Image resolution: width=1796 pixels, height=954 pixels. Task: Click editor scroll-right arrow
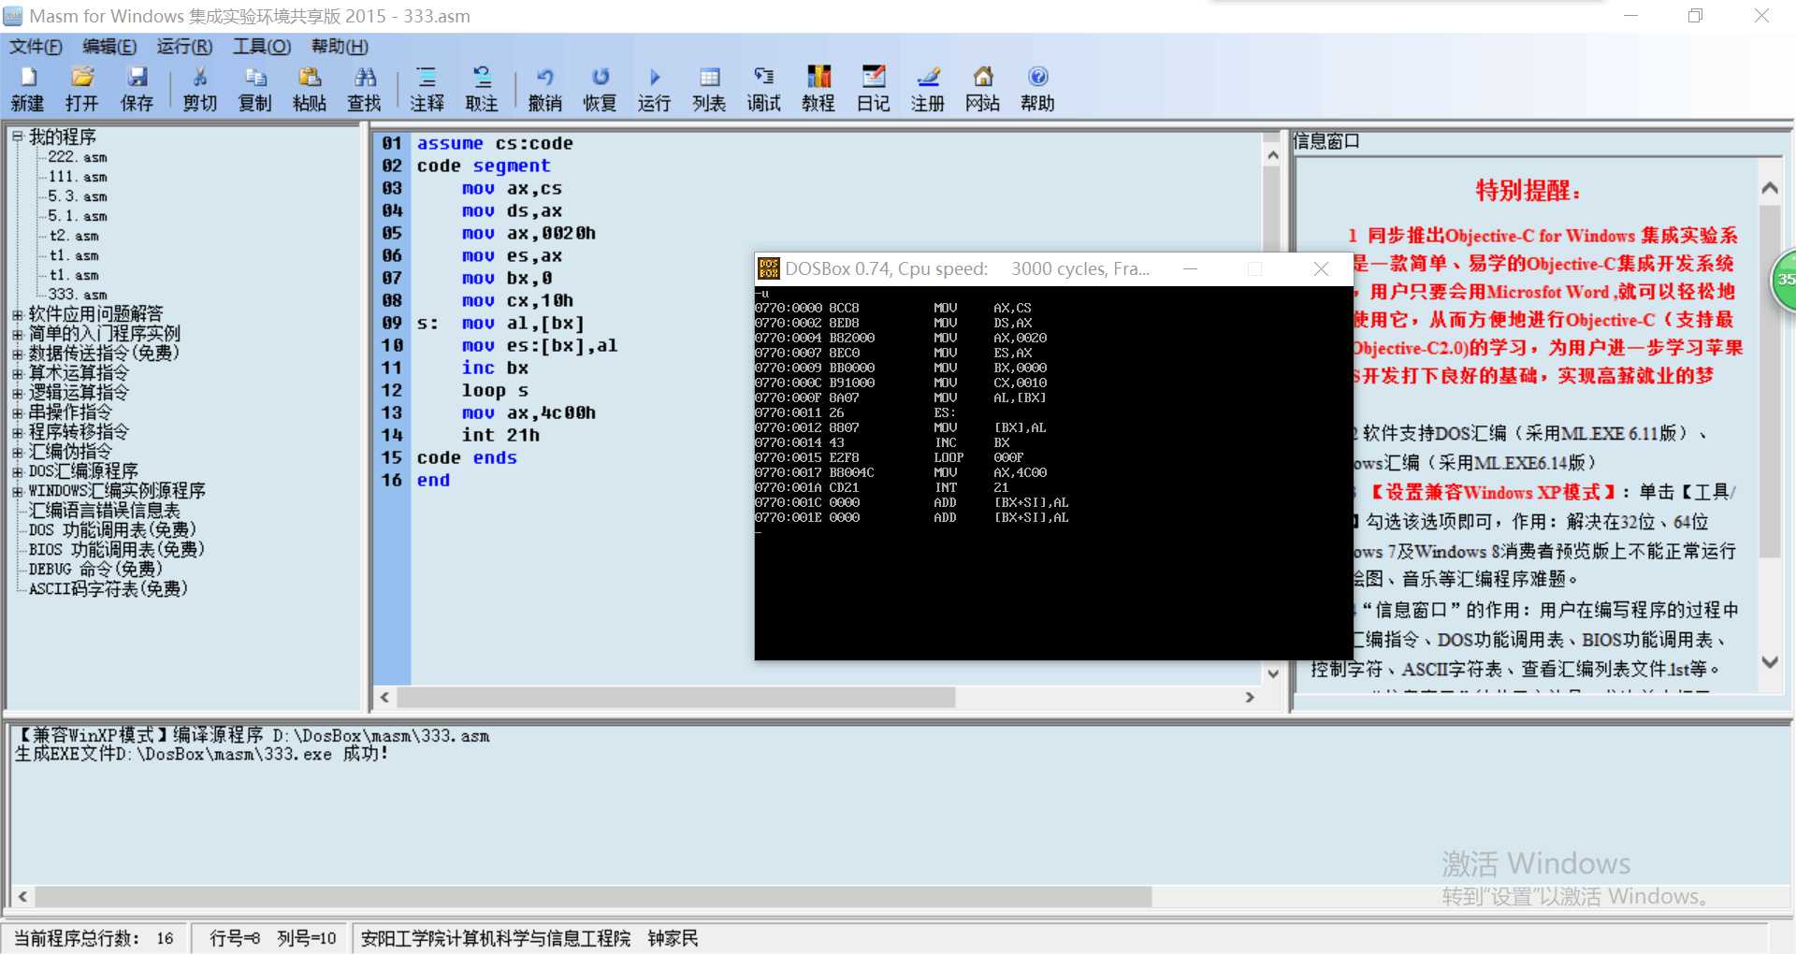pyautogui.click(x=1250, y=698)
